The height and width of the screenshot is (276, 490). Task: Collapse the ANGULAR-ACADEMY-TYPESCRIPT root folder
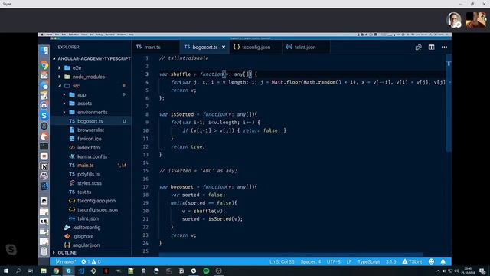(54, 58)
